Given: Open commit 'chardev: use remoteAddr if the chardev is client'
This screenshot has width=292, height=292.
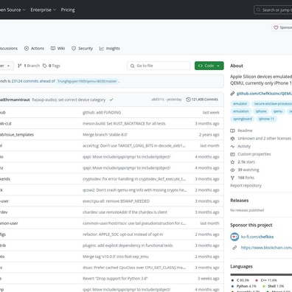Looking at the screenshot, I should (x=125, y=212).
